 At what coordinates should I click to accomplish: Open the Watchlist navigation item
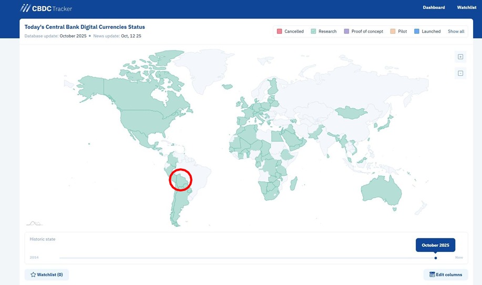[x=466, y=7]
